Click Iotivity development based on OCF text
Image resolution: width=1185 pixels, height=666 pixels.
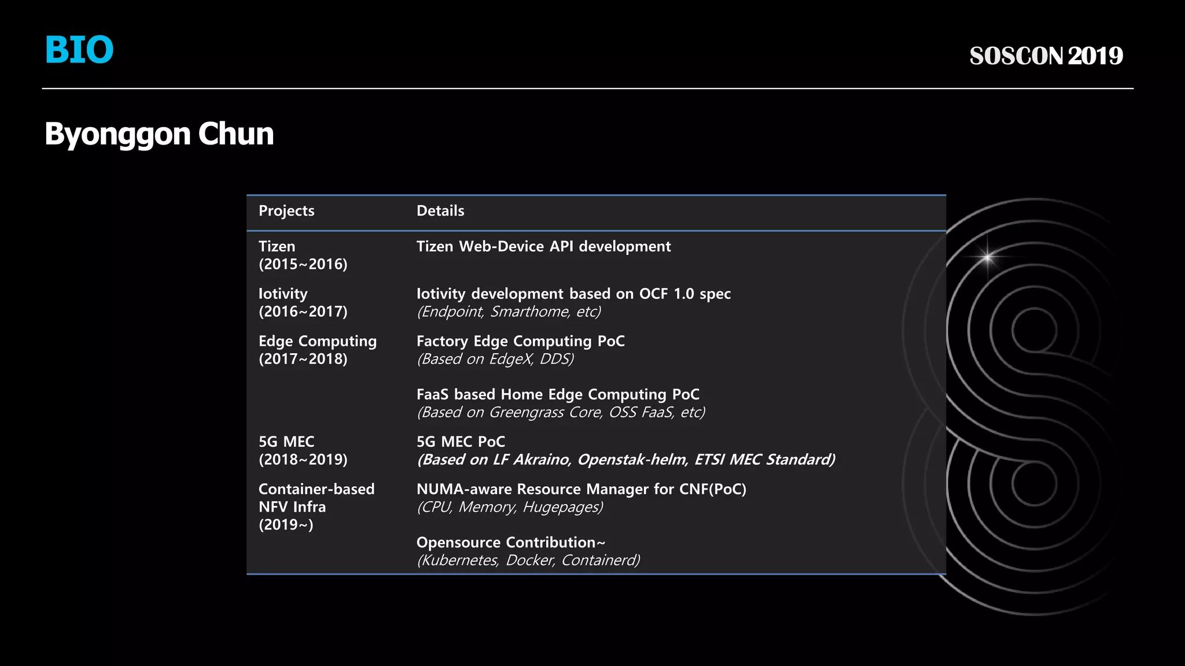(x=573, y=294)
